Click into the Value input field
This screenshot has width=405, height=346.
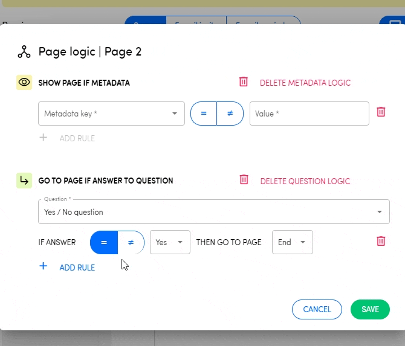[309, 114]
